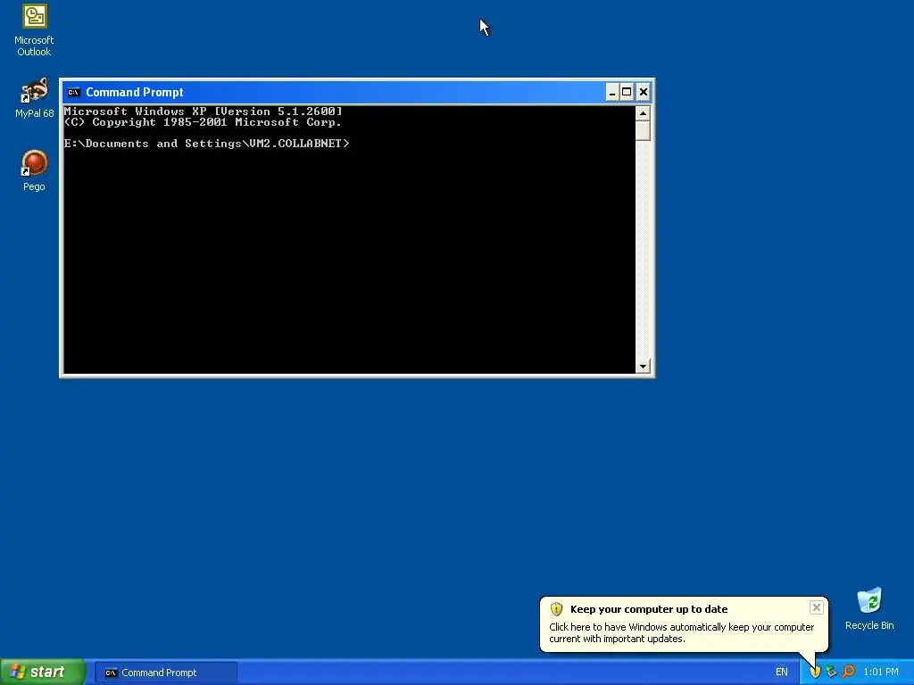This screenshot has height=685, width=914.
Task: Minimize the Command Prompt window
Action: (x=612, y=92)
